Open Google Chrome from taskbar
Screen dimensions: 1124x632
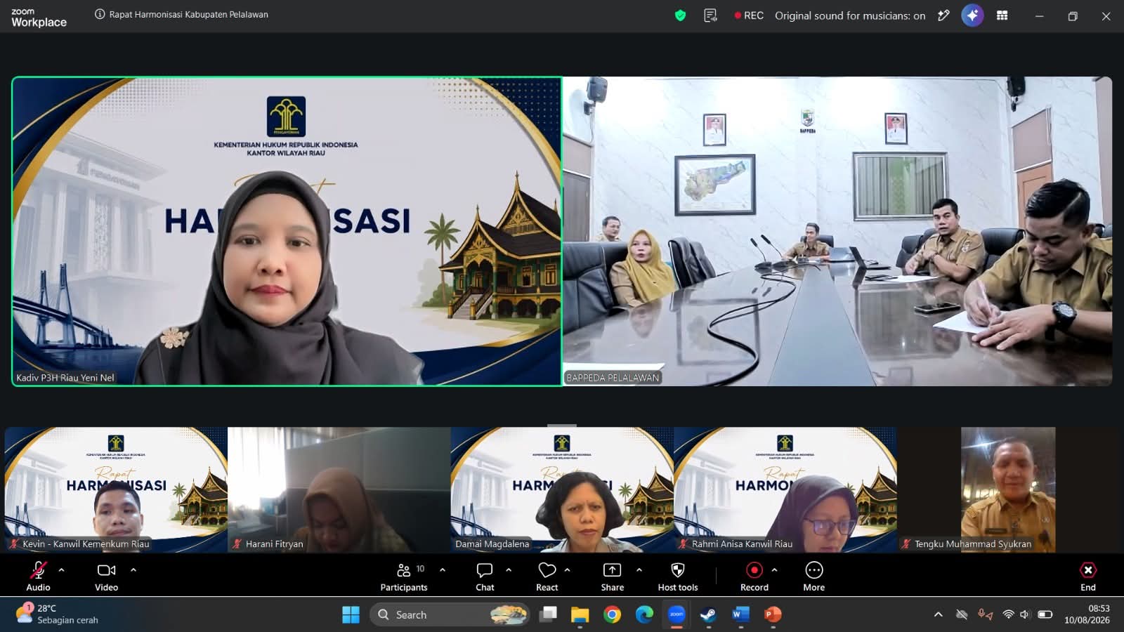tap(612, 614)
